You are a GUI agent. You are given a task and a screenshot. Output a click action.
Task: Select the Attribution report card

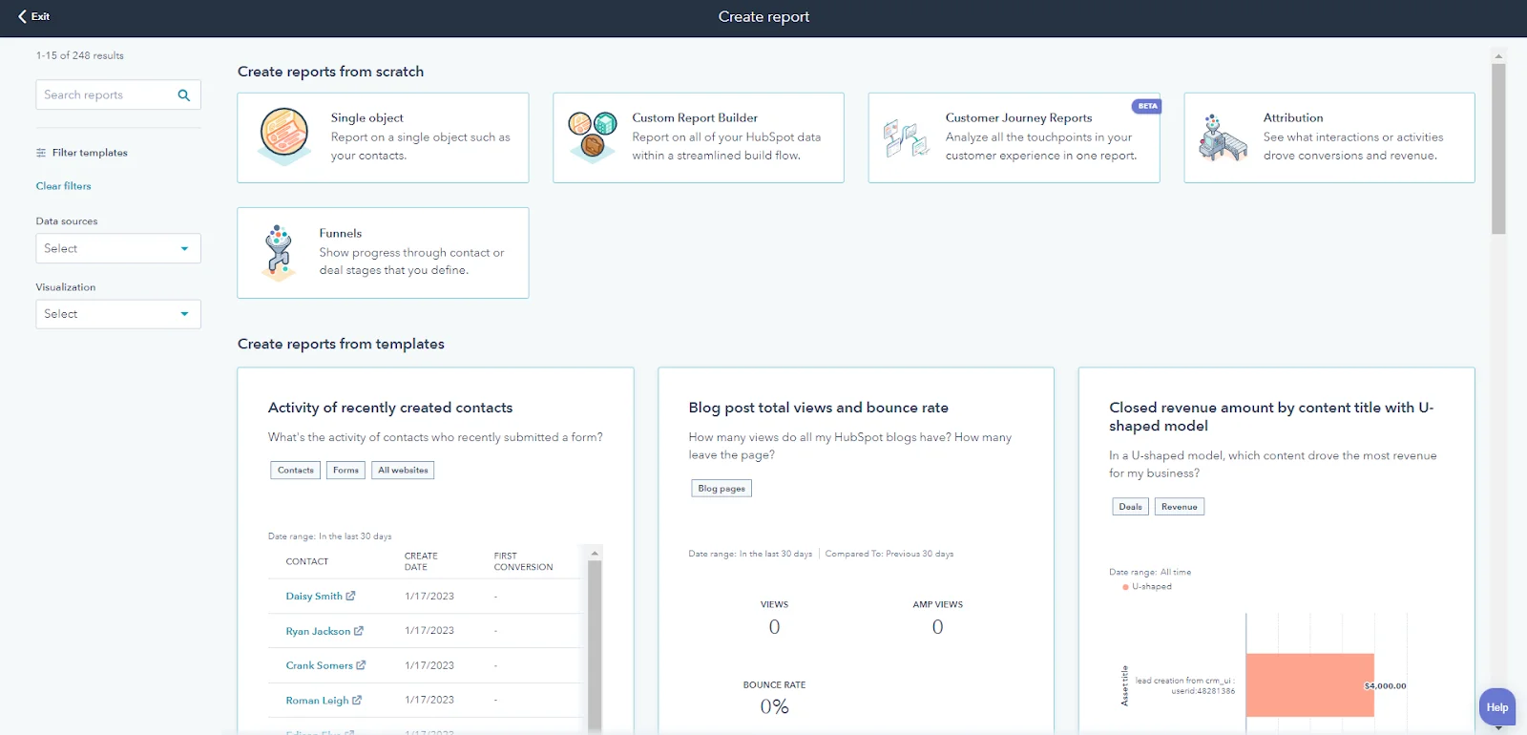coord(1329,137)
